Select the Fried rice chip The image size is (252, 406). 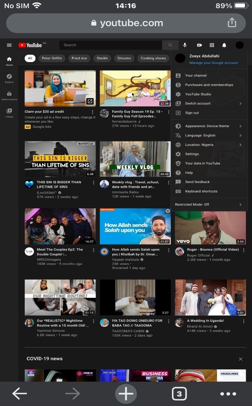tap(79, 58)
